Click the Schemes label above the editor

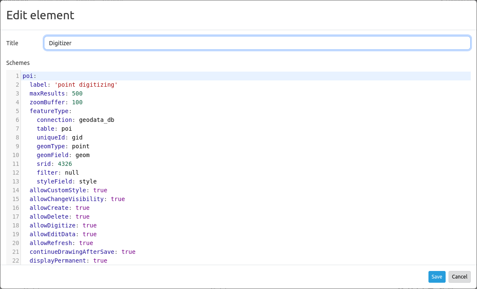(x=18, y=63)
